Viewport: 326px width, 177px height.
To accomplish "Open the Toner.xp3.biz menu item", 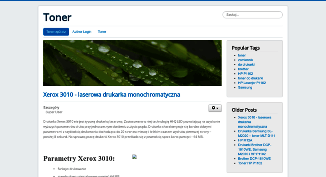I will (x=56, y=32).
